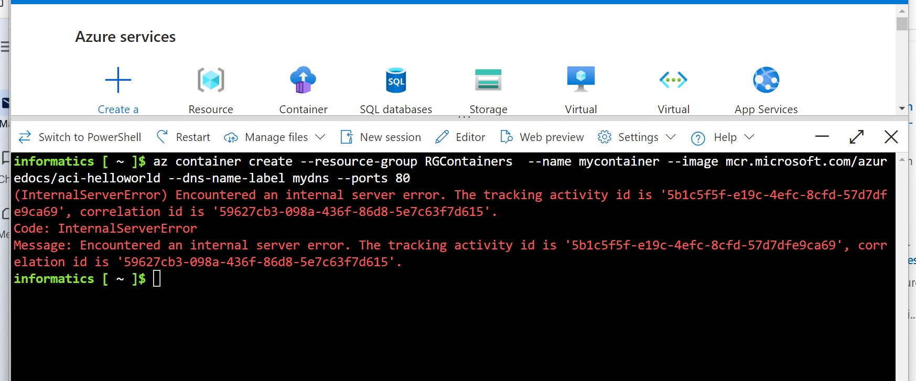Viewport: 916px width, 381px height.
Task: Click the Help menu label
Action: (725, 137)
